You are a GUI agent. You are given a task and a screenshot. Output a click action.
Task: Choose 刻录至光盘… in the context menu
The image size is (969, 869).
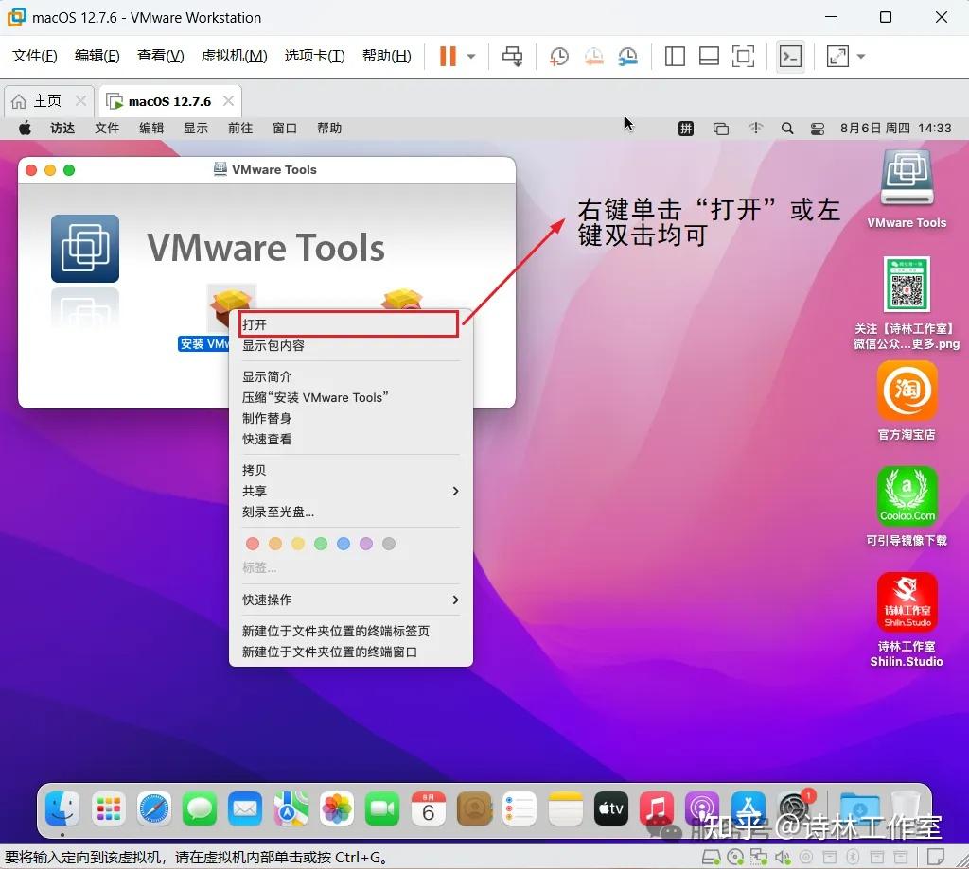point(350,512)
